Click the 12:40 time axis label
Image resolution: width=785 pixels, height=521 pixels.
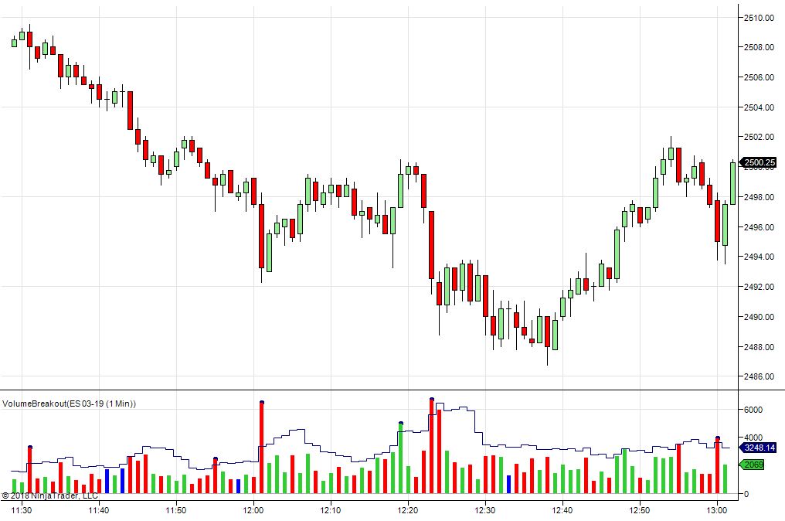[x=562, y=510]
